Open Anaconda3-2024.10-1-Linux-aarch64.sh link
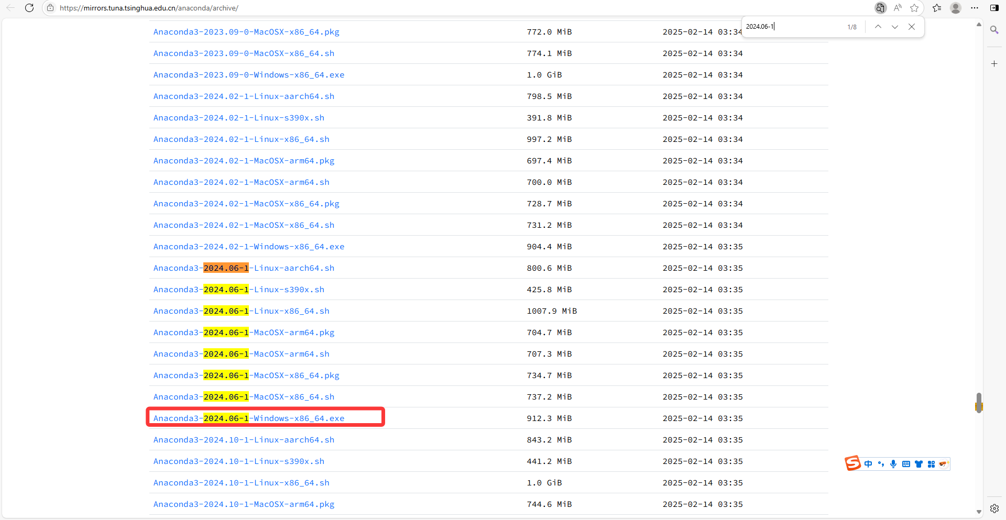Image resolution: width=1006 pixels, height=520 pixels. click(244, 440)
